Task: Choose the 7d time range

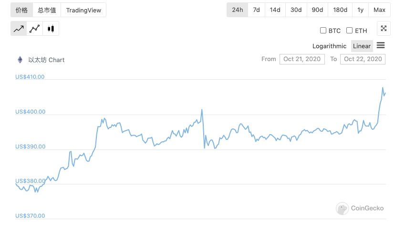Action: [x=257, y=10]
